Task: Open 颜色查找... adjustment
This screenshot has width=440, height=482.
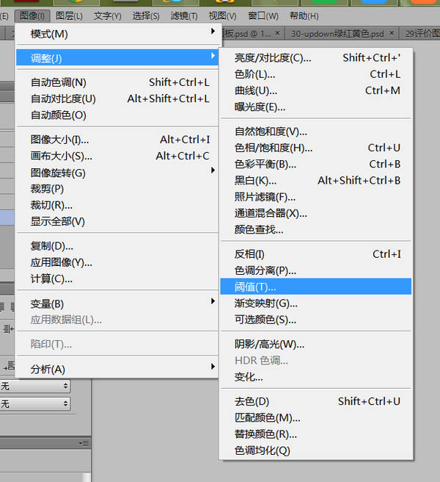Action: (316, 229)
